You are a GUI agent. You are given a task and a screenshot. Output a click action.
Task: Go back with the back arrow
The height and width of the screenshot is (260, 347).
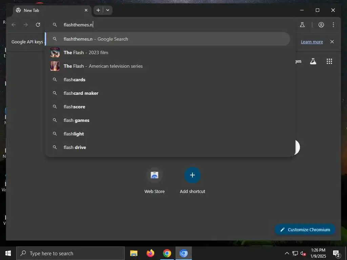[x=14, y=24]
